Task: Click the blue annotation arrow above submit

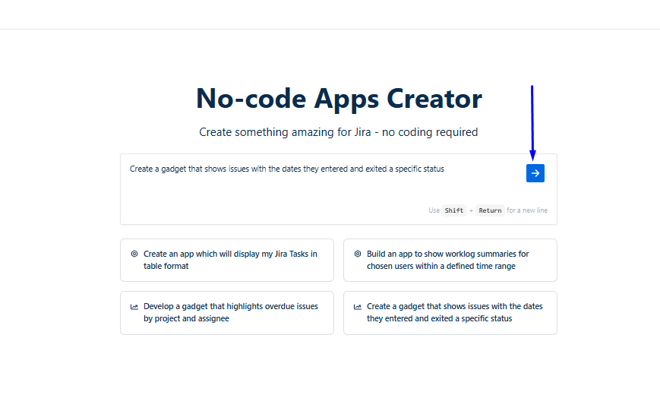Action: (x=532, y=122)
